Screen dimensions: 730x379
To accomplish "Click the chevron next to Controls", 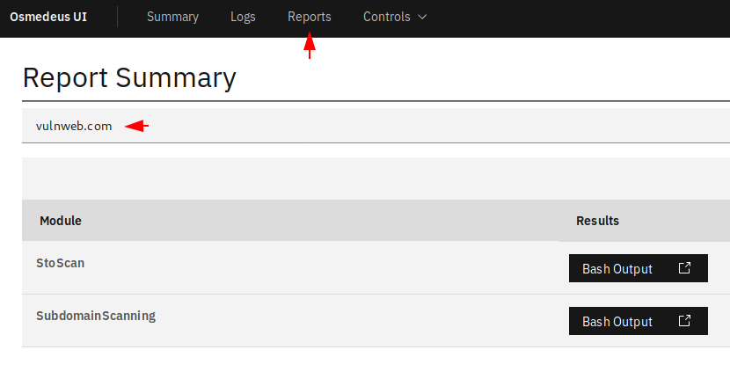I will (422, 17).
